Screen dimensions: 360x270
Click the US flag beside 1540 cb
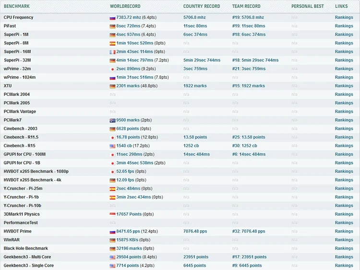click(x=112, y=146)
